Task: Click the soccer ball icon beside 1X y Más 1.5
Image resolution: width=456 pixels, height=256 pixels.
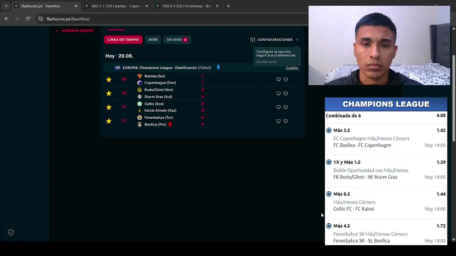Action: 329,162
